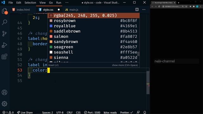
Task: Click show more (Ctrl+Space) in suggestions
Action: click(x=125, y=65)
